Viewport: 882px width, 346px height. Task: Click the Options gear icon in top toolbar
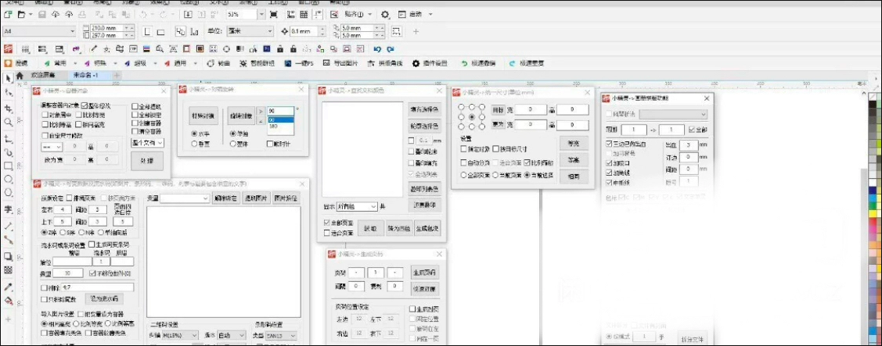click(x=385, y=15)
